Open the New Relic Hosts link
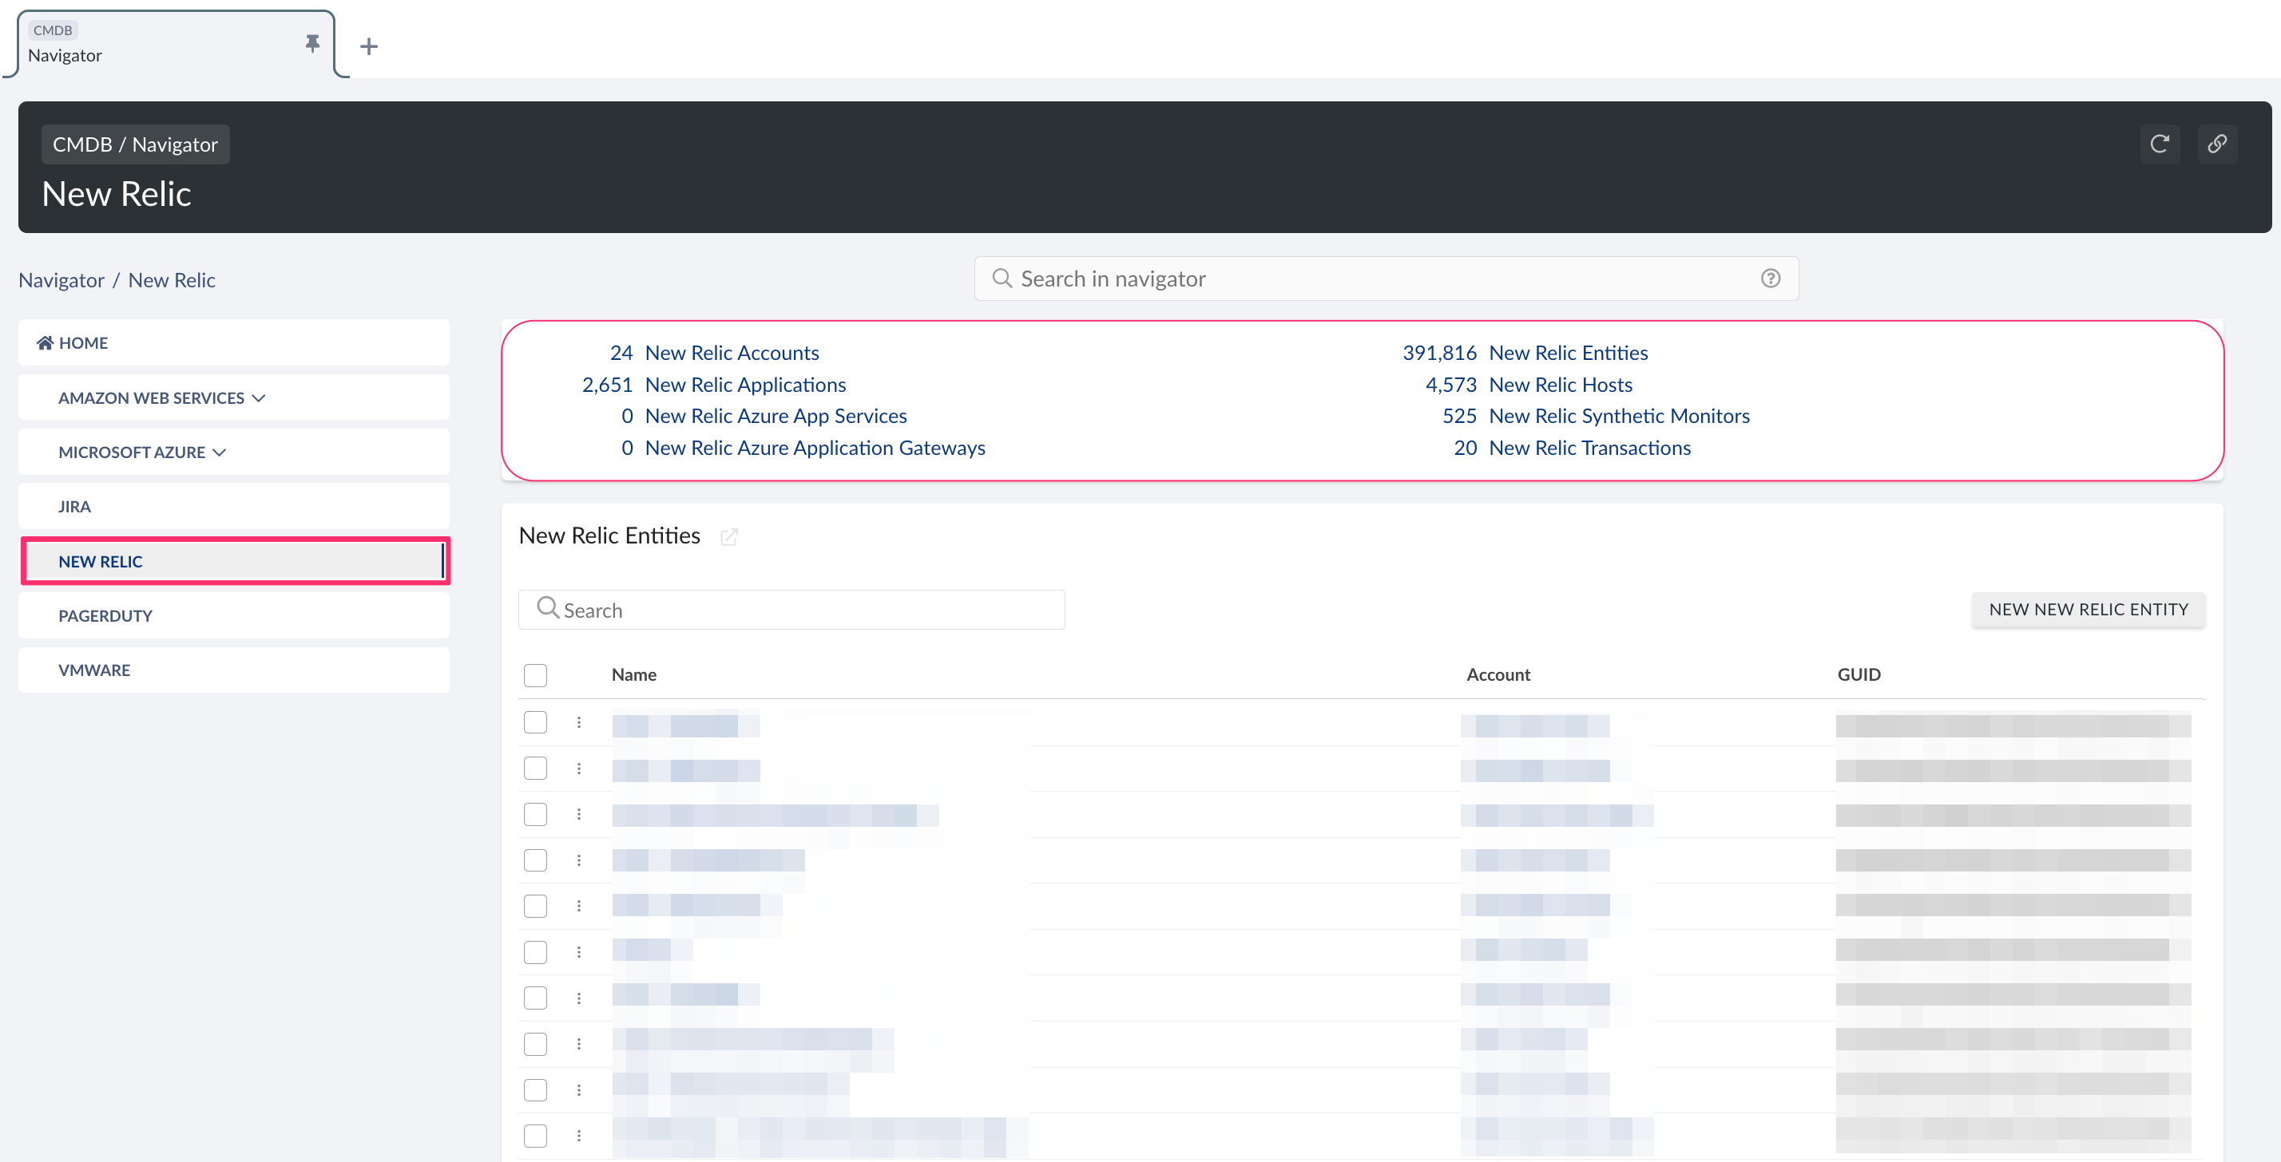The image size is (2281, 1162). pyautogui.click(x=1561, y=384)
